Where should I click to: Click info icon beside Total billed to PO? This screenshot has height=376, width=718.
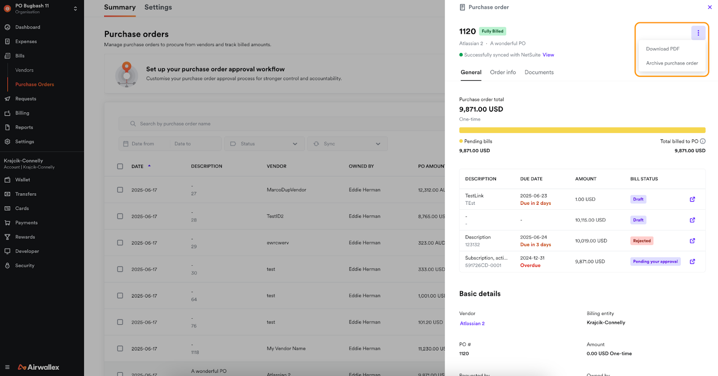click(x=703, y=141)
